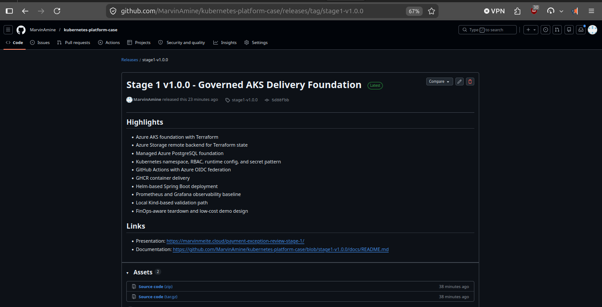
Task: Bookmark this page with the star icon
Action: point(432,11)
